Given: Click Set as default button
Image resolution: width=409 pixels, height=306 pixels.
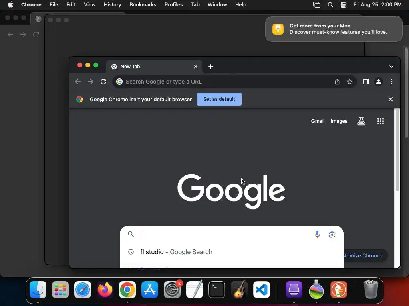Looking at the screenshot, I should pos(219,99).
